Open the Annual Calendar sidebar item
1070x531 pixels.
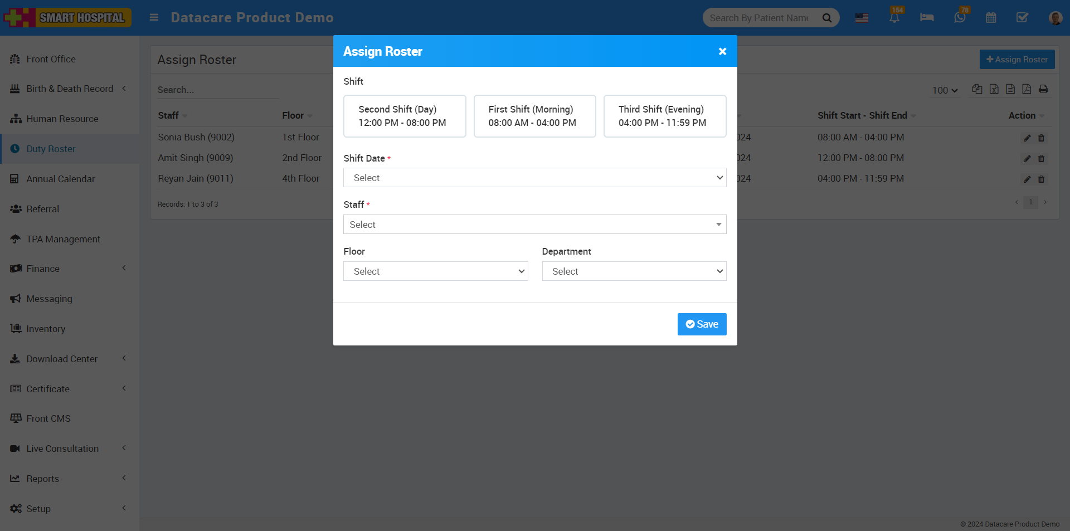tap(61, 179)
